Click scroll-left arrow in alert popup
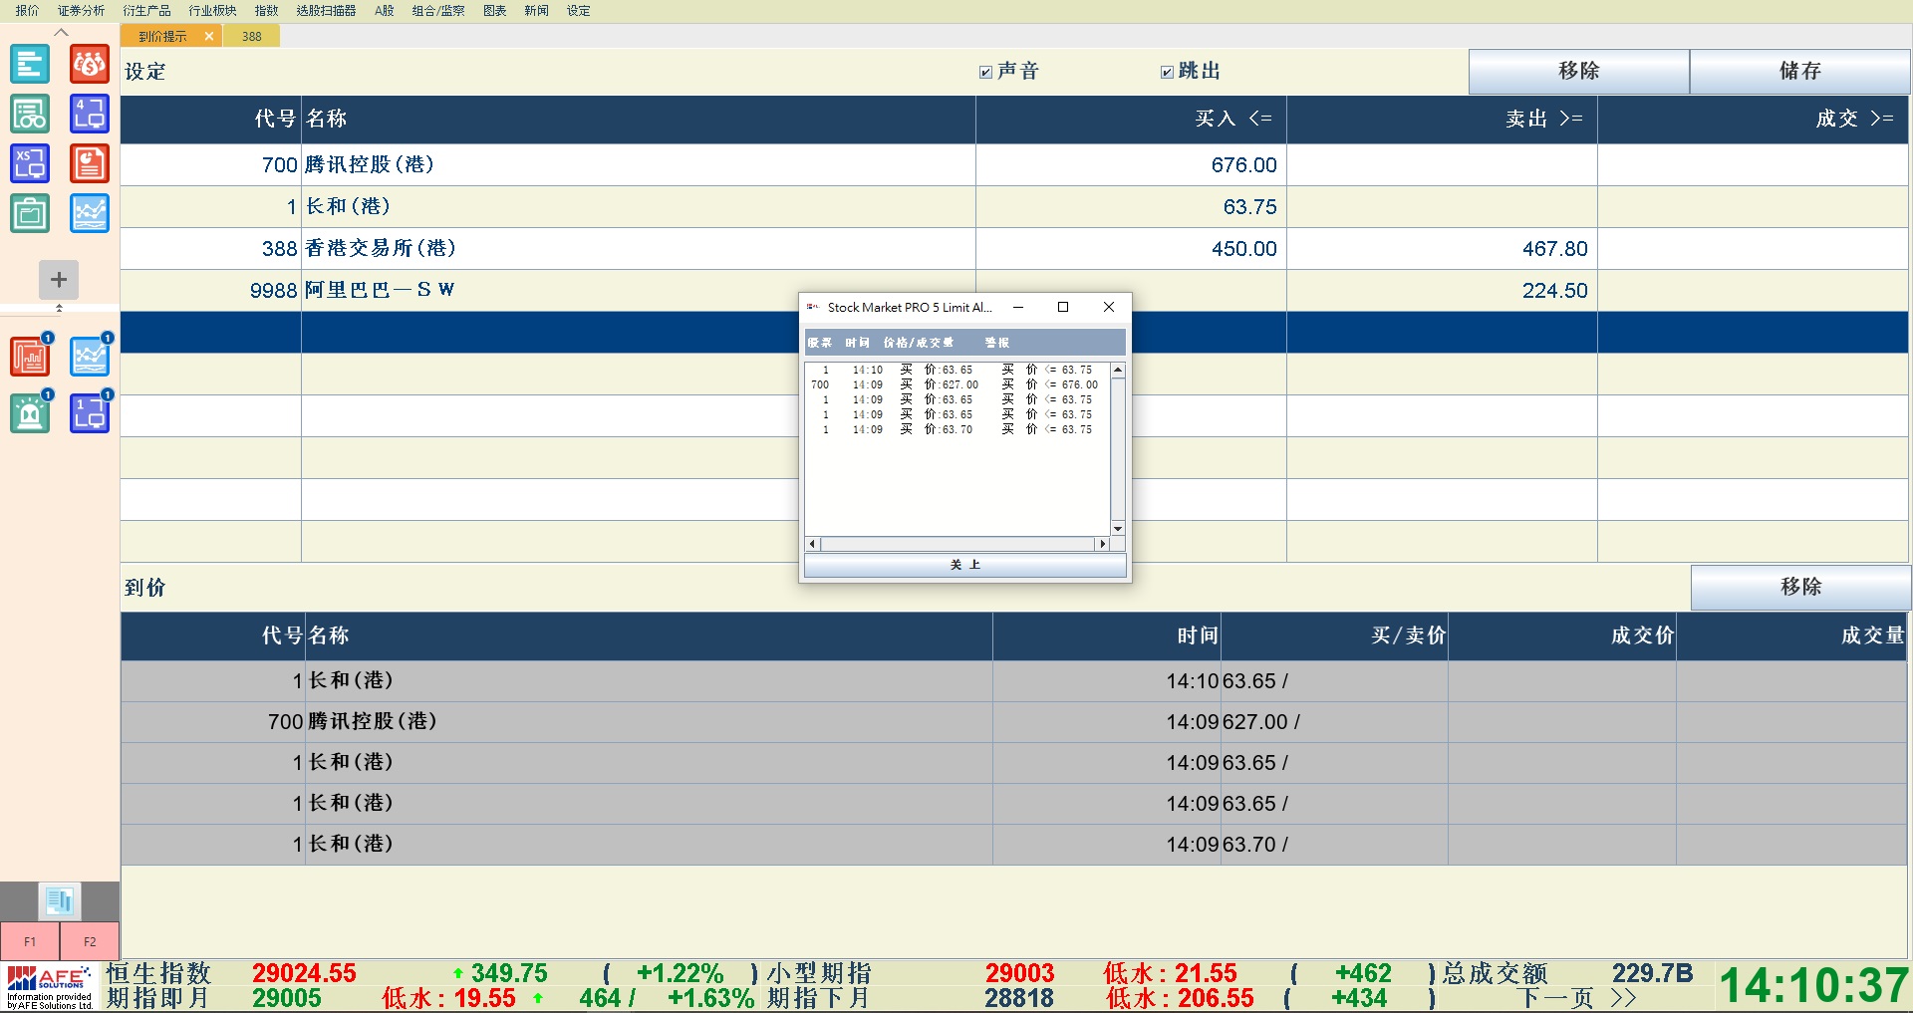The height and width of the screenshot is (1013, 1913). tap(812, 544)
